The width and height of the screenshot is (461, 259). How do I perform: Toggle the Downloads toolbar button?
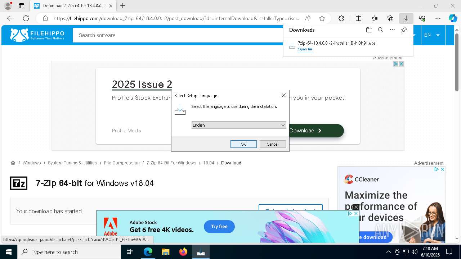tap(406, 18)
